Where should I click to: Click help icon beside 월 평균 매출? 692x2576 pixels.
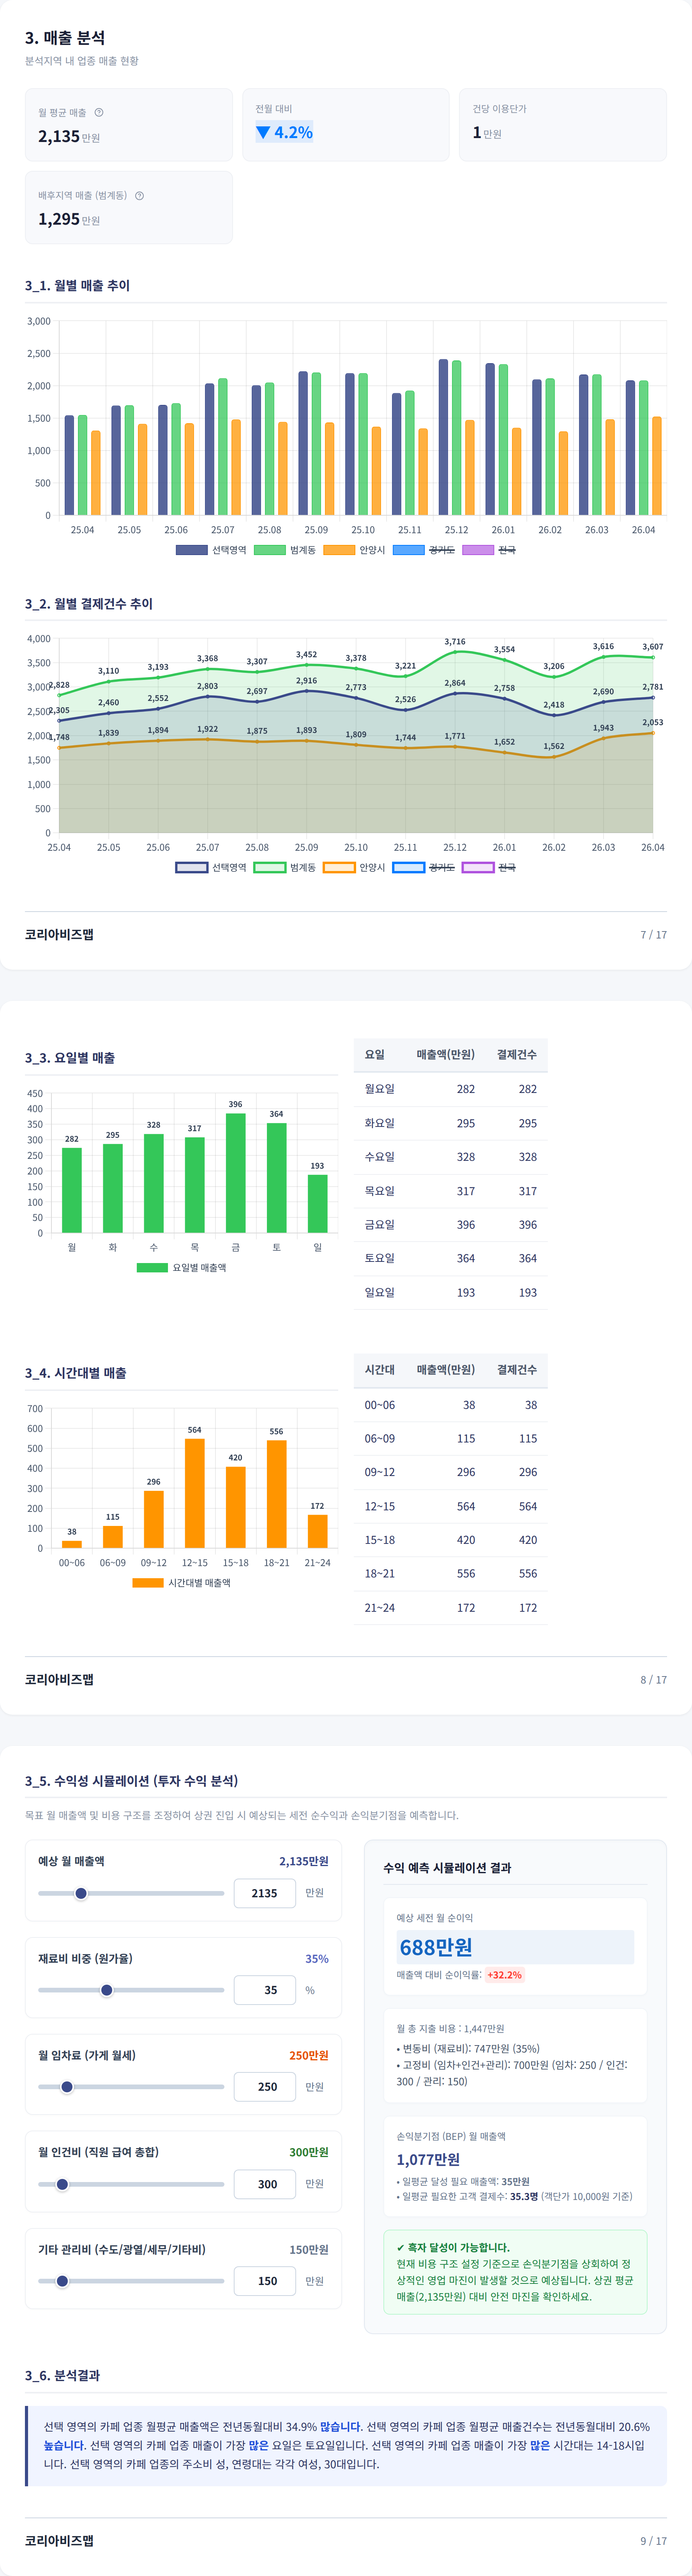click(x=99, y=112)
